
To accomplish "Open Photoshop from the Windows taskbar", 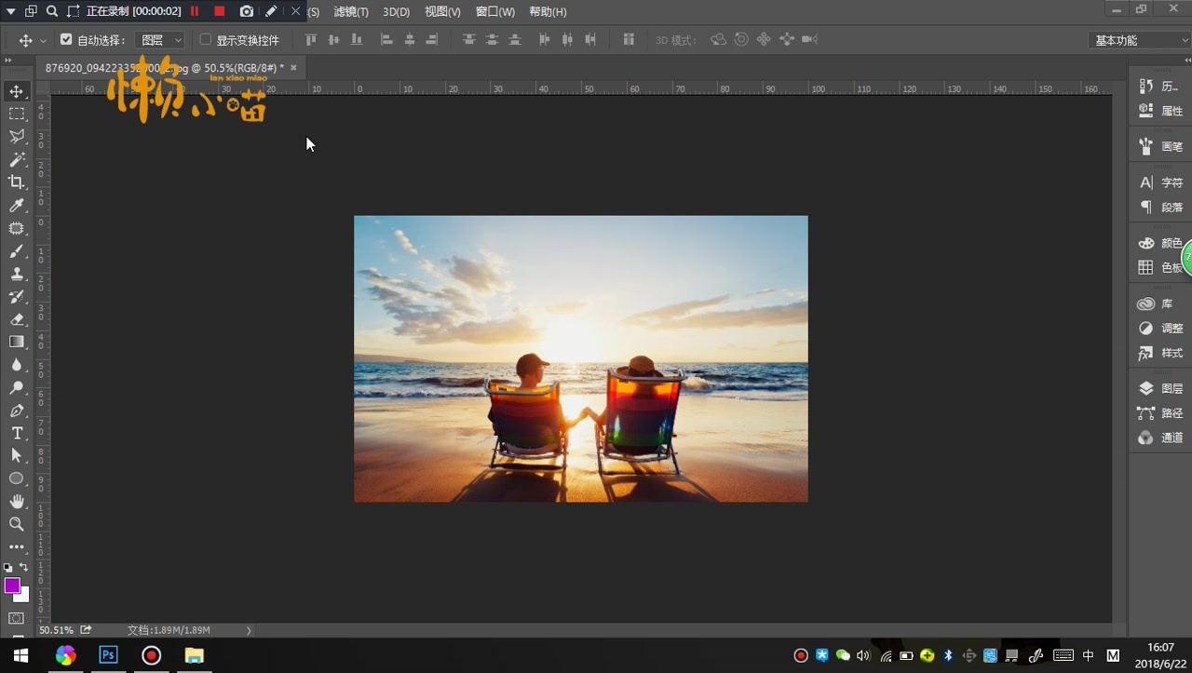I will [108, 655].
